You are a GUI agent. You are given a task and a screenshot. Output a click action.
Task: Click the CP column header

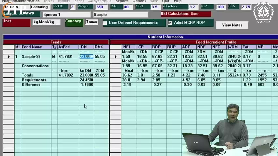[x=144, y=47]
